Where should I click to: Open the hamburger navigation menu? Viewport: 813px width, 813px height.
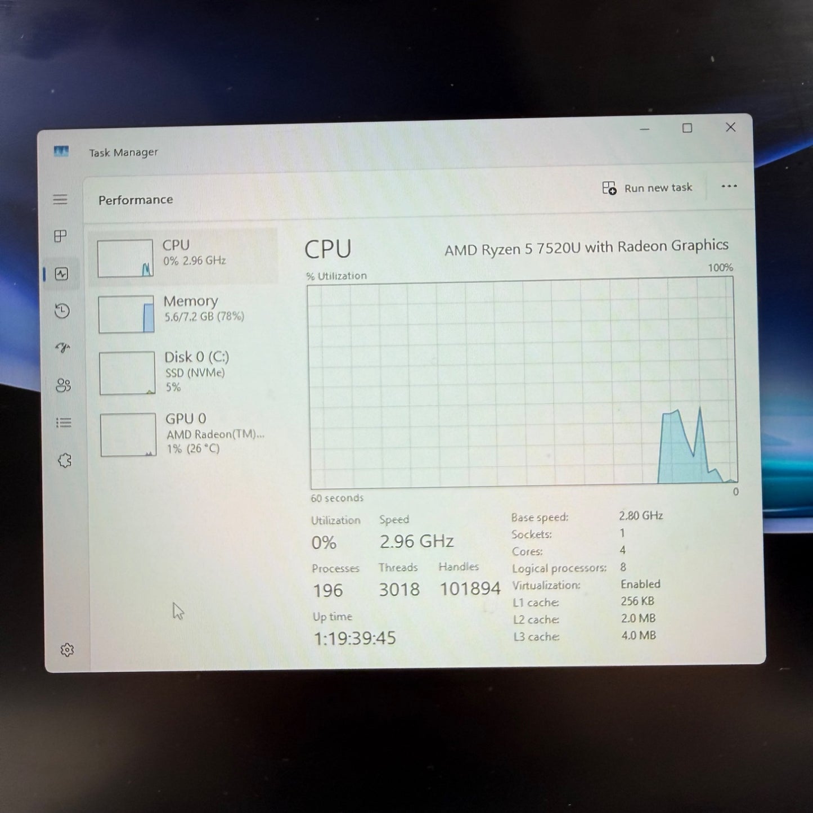60,200
